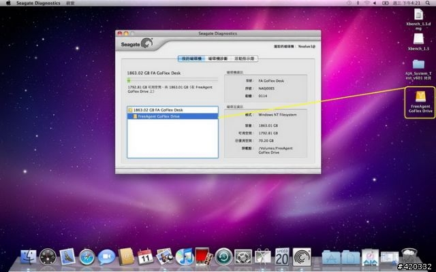Viewport: 436px width, 272px height.
Task: Click the Bluetooth icon in the menu bar
Action: (x=358, y=3)
